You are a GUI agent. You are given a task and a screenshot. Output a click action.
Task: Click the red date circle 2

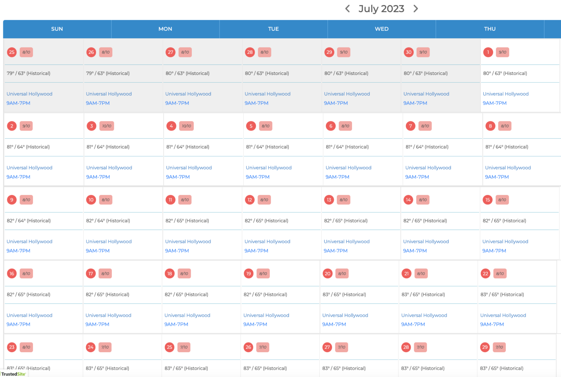[12, 126]
